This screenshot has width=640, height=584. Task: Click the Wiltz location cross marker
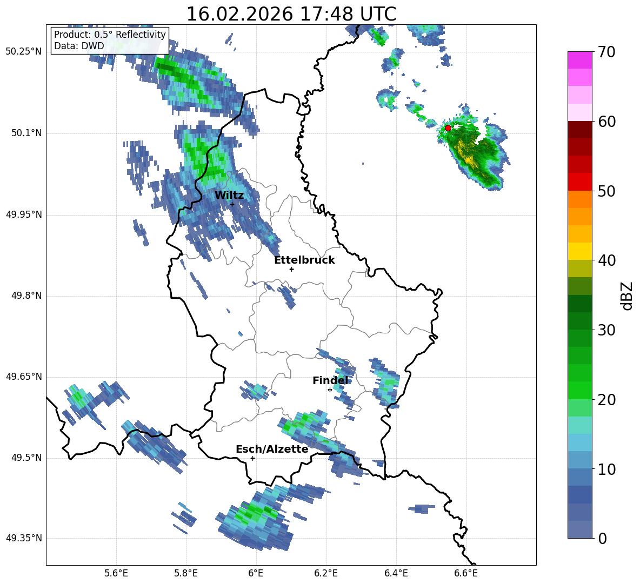(232, 204)
